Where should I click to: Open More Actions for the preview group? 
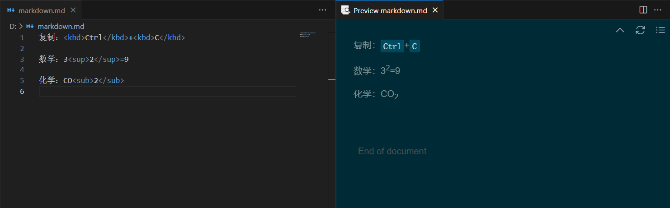pyautogui.click(x=658, y=10)
